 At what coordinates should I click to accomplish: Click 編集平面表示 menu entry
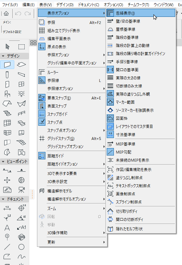(x=72, y=39)
